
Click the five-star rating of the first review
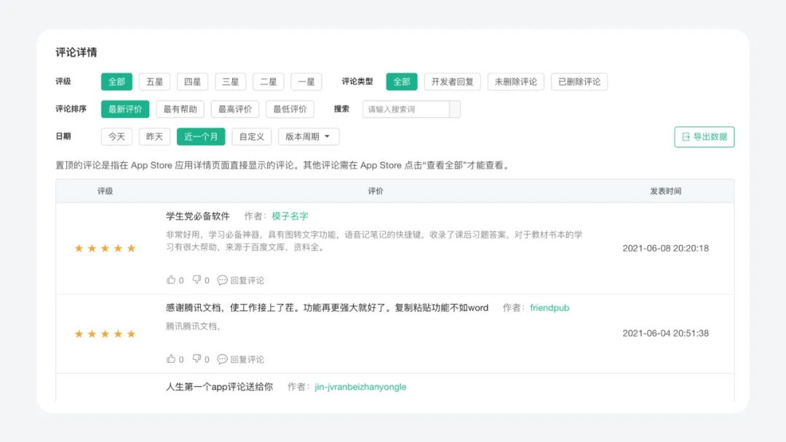[x=105, y=249]
